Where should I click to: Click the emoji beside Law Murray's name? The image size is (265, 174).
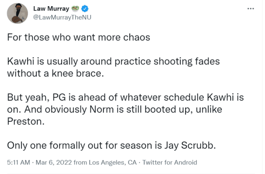coord(76,8)
